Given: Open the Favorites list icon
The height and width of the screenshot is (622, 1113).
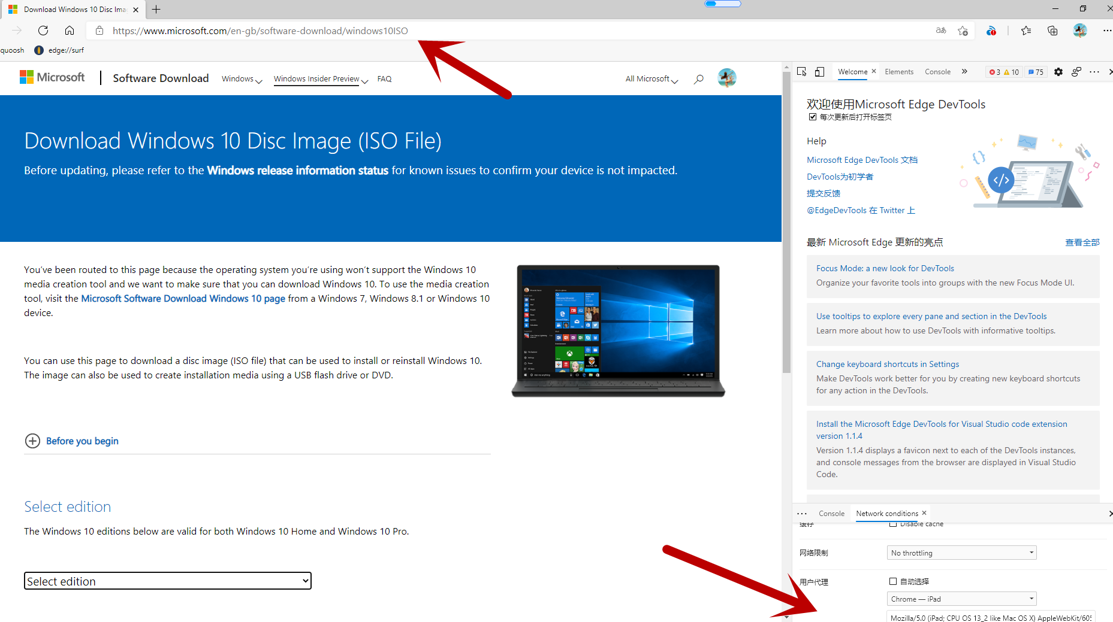Looking at the screenshot, I should click(1026, 31).
